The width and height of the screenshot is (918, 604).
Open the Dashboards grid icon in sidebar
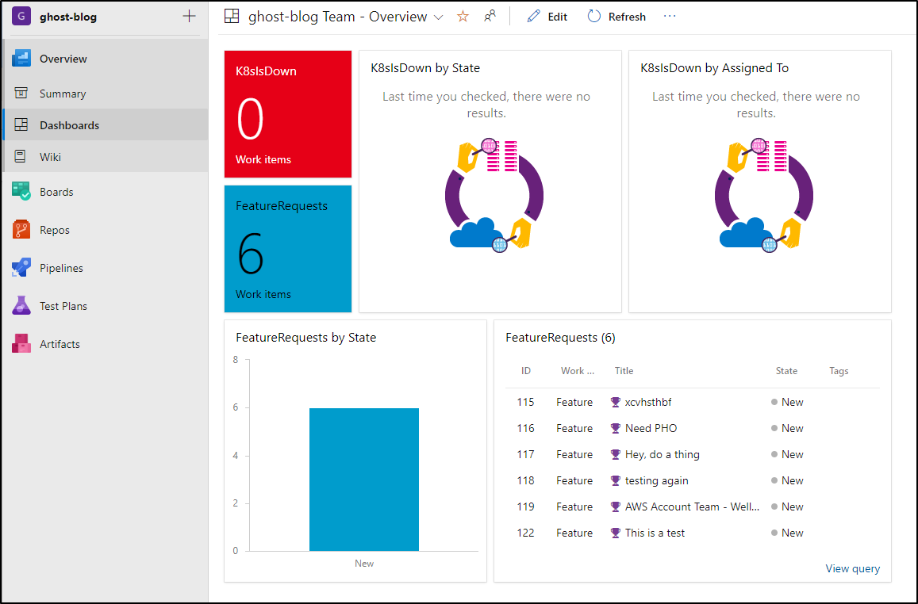click(x=21, y=125)
